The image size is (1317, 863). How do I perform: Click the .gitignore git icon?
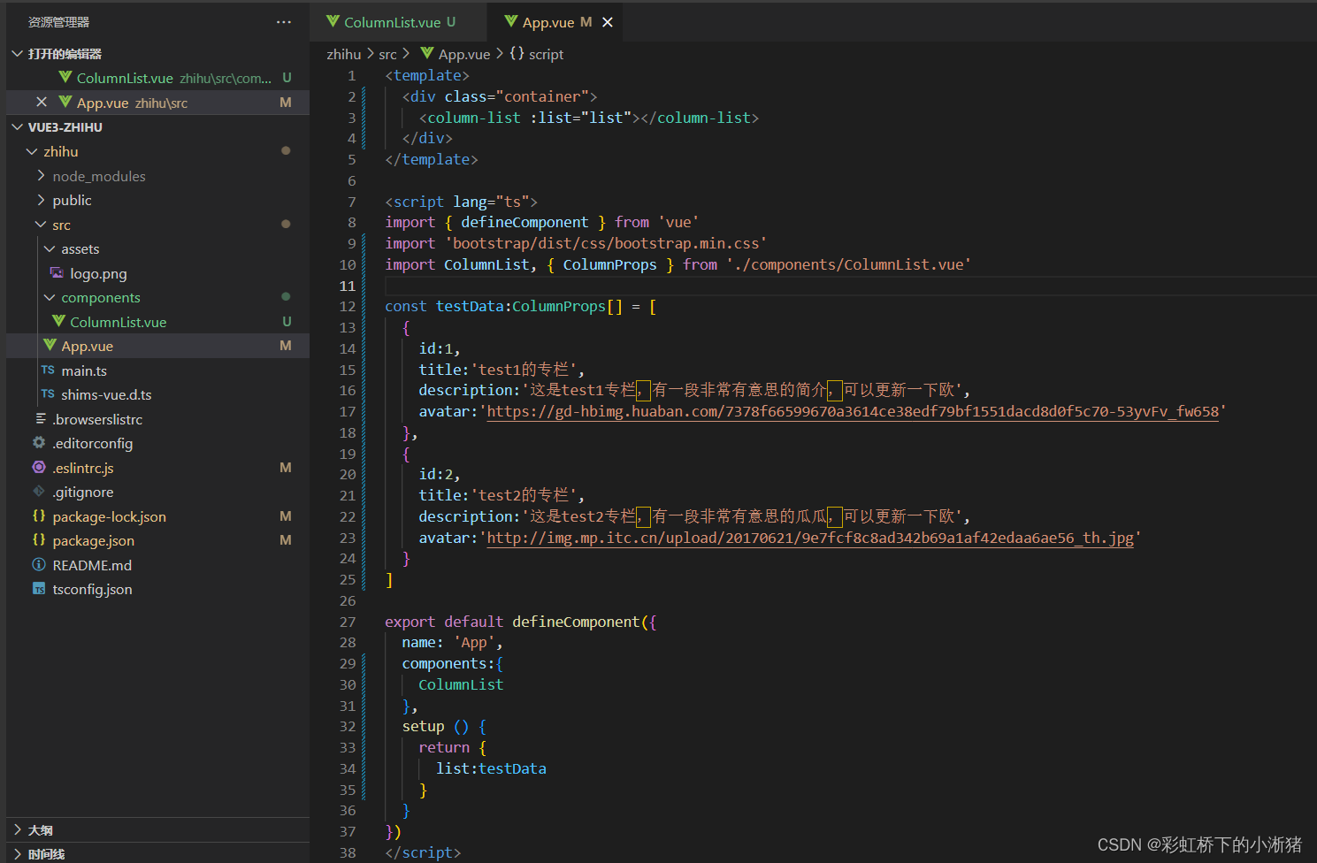pos(39,491)
